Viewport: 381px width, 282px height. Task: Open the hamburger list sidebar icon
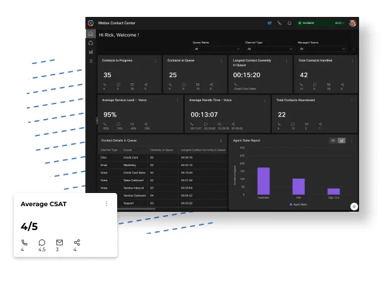point(91,61)
